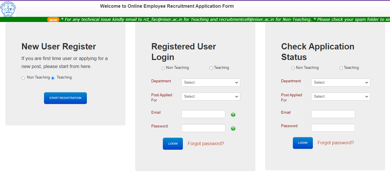Open Department dropdown in Registered User Login
Viewport: 390px width, 194px height.
click(211, 83)
